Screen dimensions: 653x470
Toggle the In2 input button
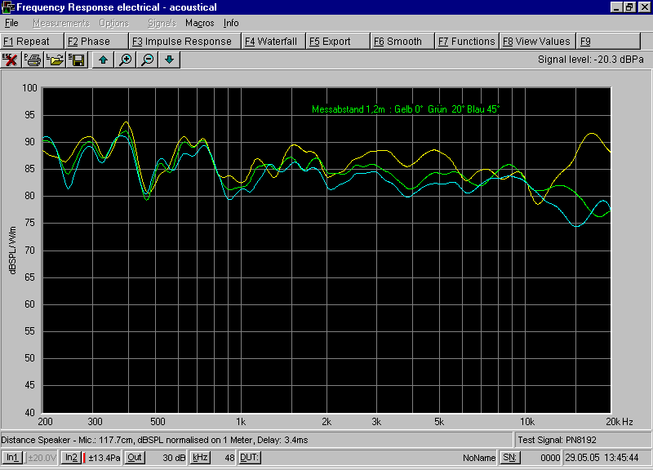[x=71, y=458]
